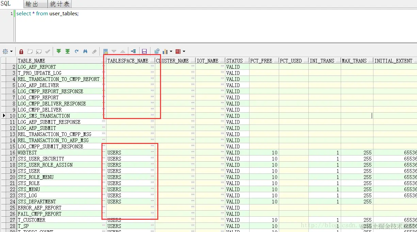
Task: Toggle single record view icon
Action: 106,51
